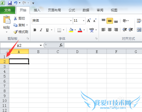Open the fill color palette dropdown
Image resolution: width=142 pixels, height=112 pixels.
(x=75, y=30)
